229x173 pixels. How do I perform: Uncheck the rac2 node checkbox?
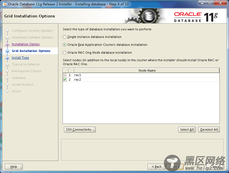[65, 80]
